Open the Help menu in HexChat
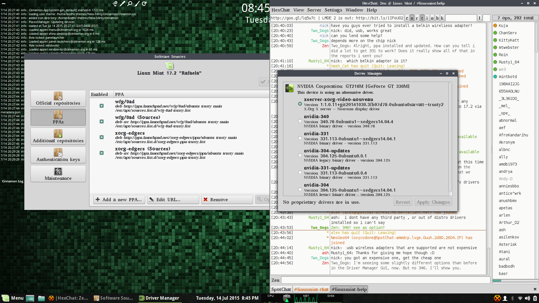Image resolution: width=539 pixels, height=303 pixels. click(x=372, y=10)
